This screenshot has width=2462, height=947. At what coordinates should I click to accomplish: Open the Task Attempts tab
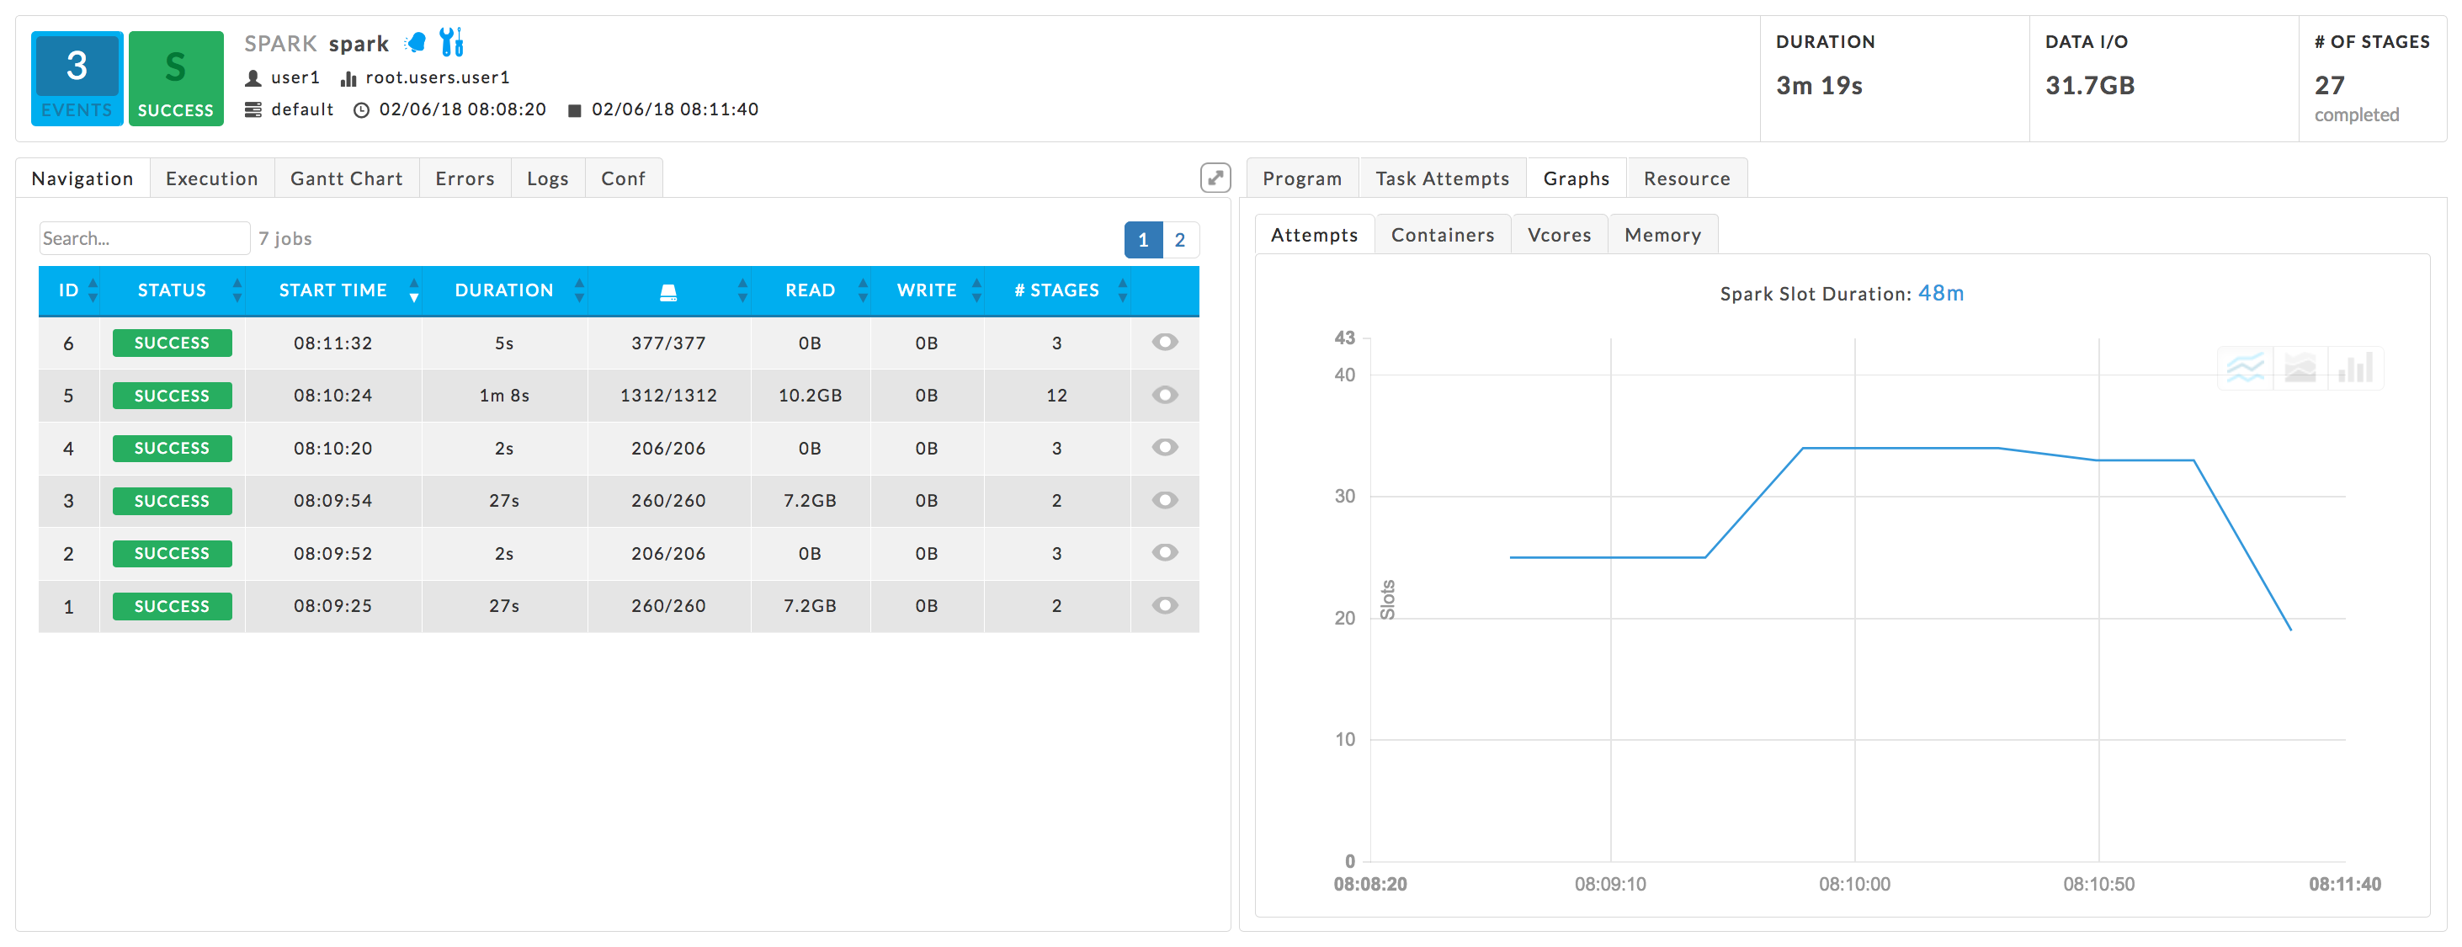tap(1442, 178)
